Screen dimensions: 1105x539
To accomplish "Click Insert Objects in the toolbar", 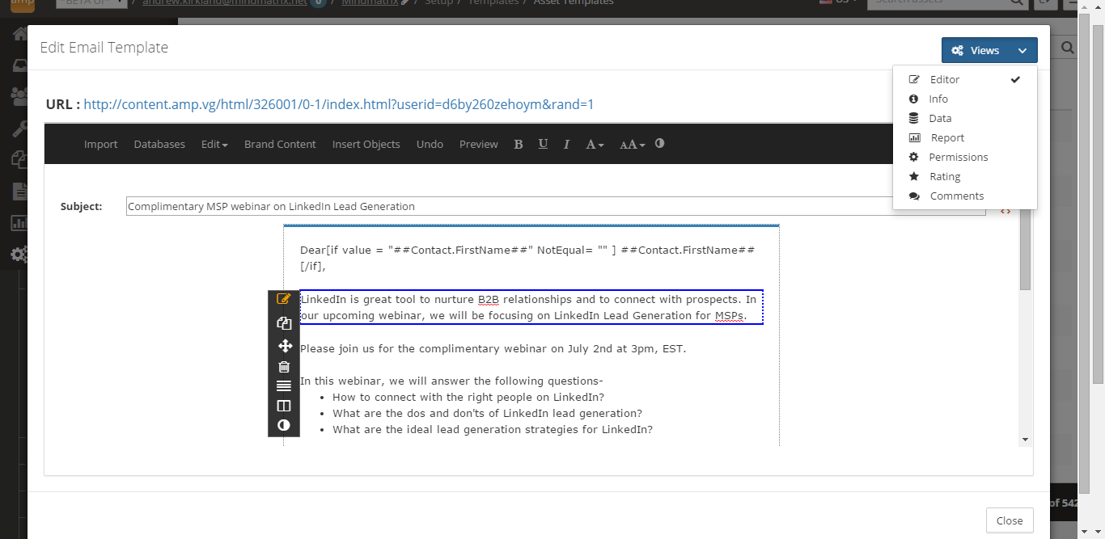I will 366,144.
